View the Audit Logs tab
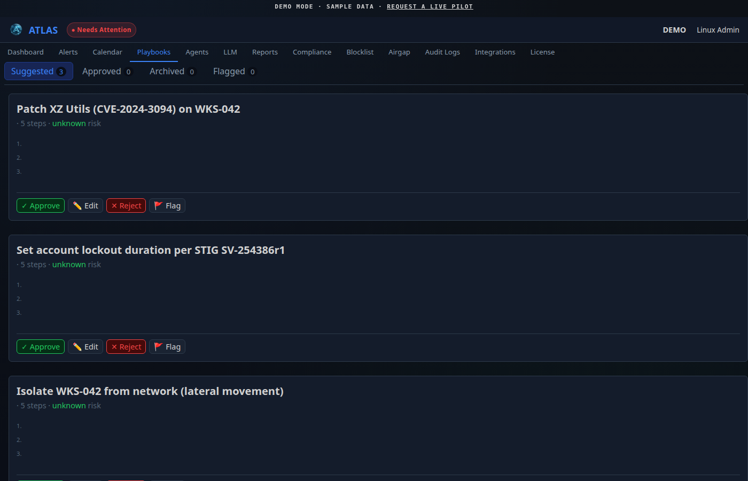The width and height of the screenshot is (748, 481). [x=442, y=52]
